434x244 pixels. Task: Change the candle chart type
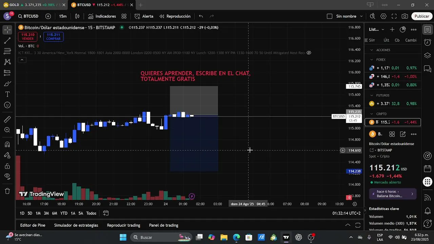point(77,16)
